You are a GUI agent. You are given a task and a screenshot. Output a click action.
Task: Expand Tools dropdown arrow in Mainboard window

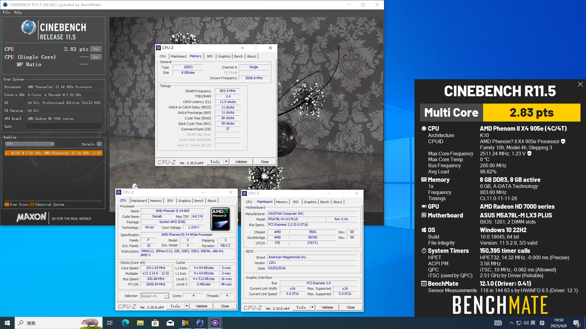[312, 307]
